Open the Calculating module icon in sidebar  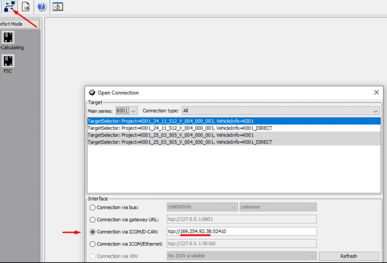(x=8, y=37)
